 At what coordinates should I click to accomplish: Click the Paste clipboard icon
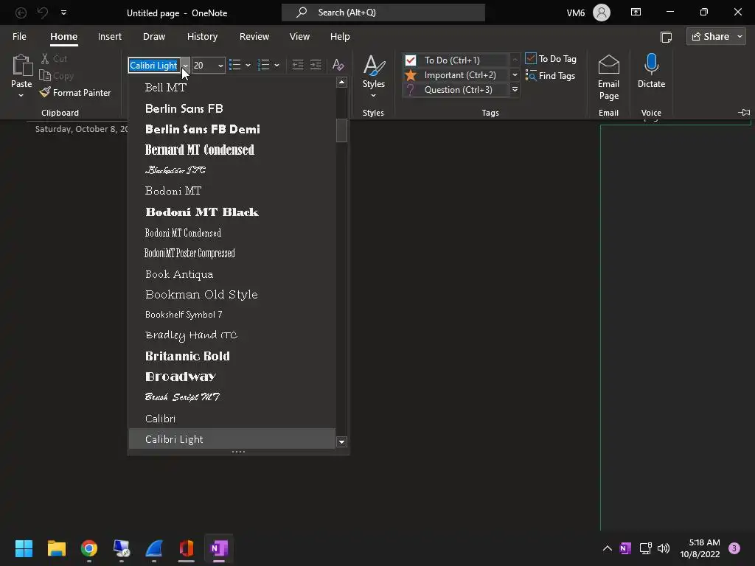tap(21, 65)
